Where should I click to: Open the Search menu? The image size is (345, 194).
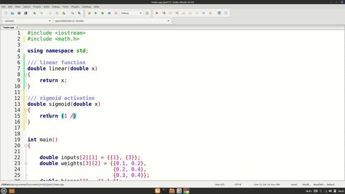coord(26,7)
